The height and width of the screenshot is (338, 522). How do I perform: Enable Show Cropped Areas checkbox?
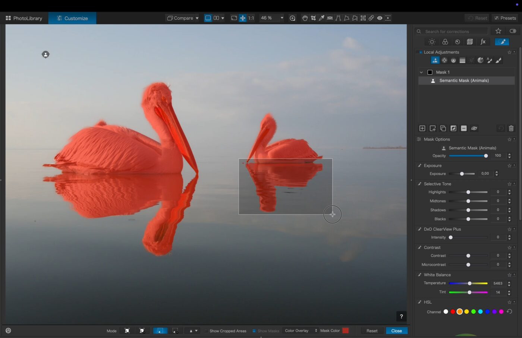(206, 331)
